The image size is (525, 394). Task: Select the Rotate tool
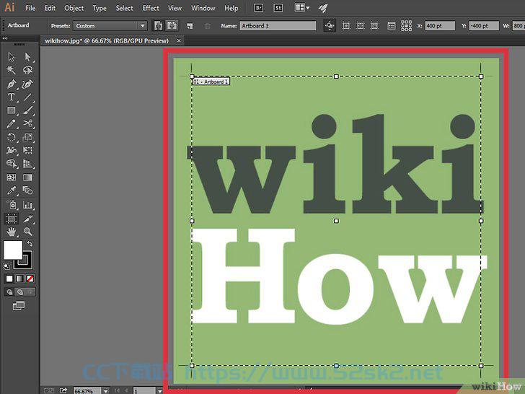coord(12,137)
